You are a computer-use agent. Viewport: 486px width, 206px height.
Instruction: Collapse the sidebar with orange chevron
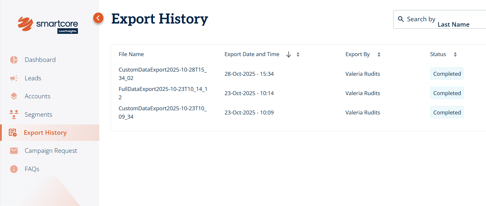pos(98,18)
